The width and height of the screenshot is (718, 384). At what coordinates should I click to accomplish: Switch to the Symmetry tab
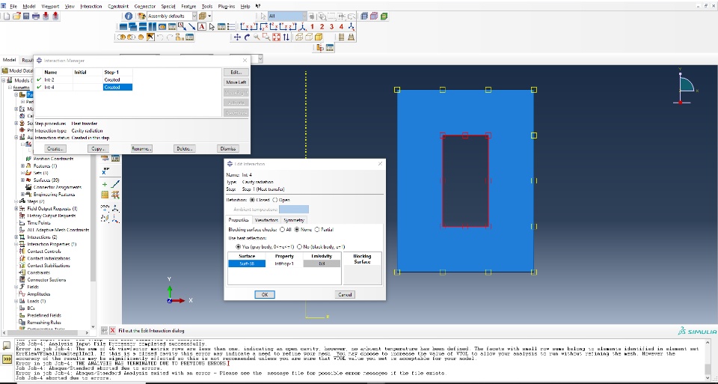point(294,220)
